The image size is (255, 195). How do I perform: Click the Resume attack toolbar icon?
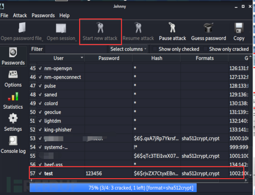point(138,28)
